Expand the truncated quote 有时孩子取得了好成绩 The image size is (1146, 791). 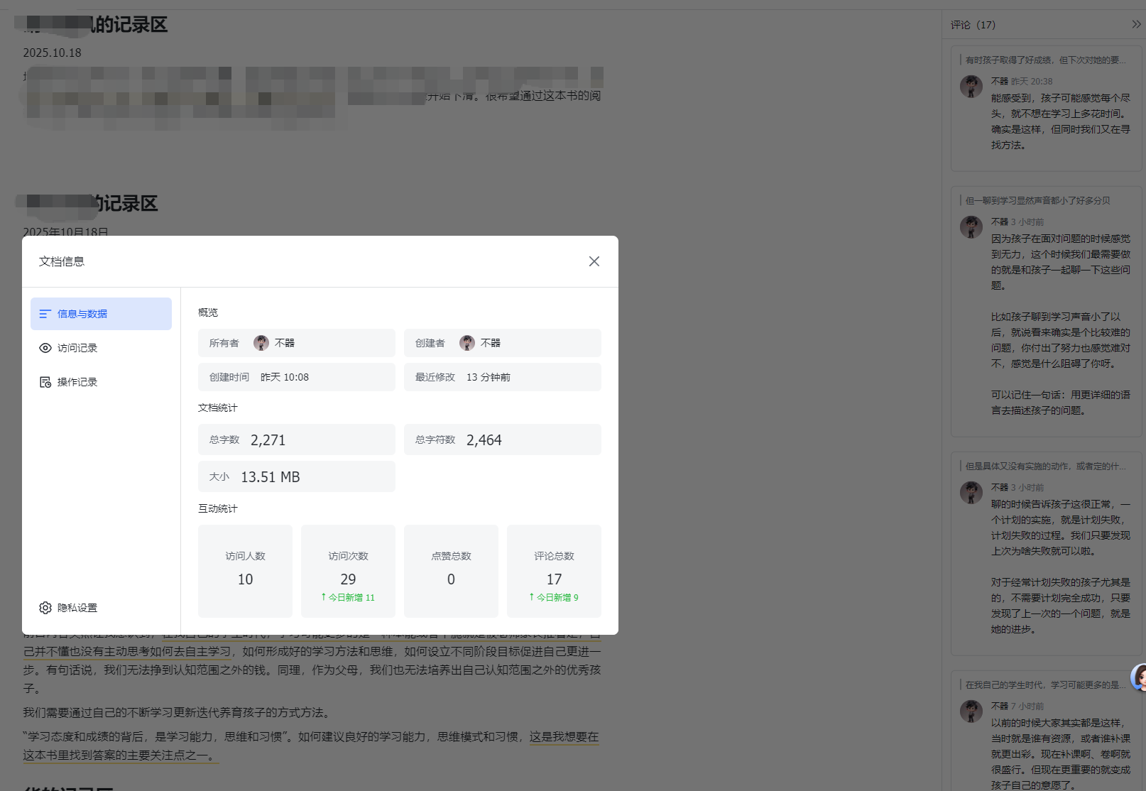point(1044,60)
